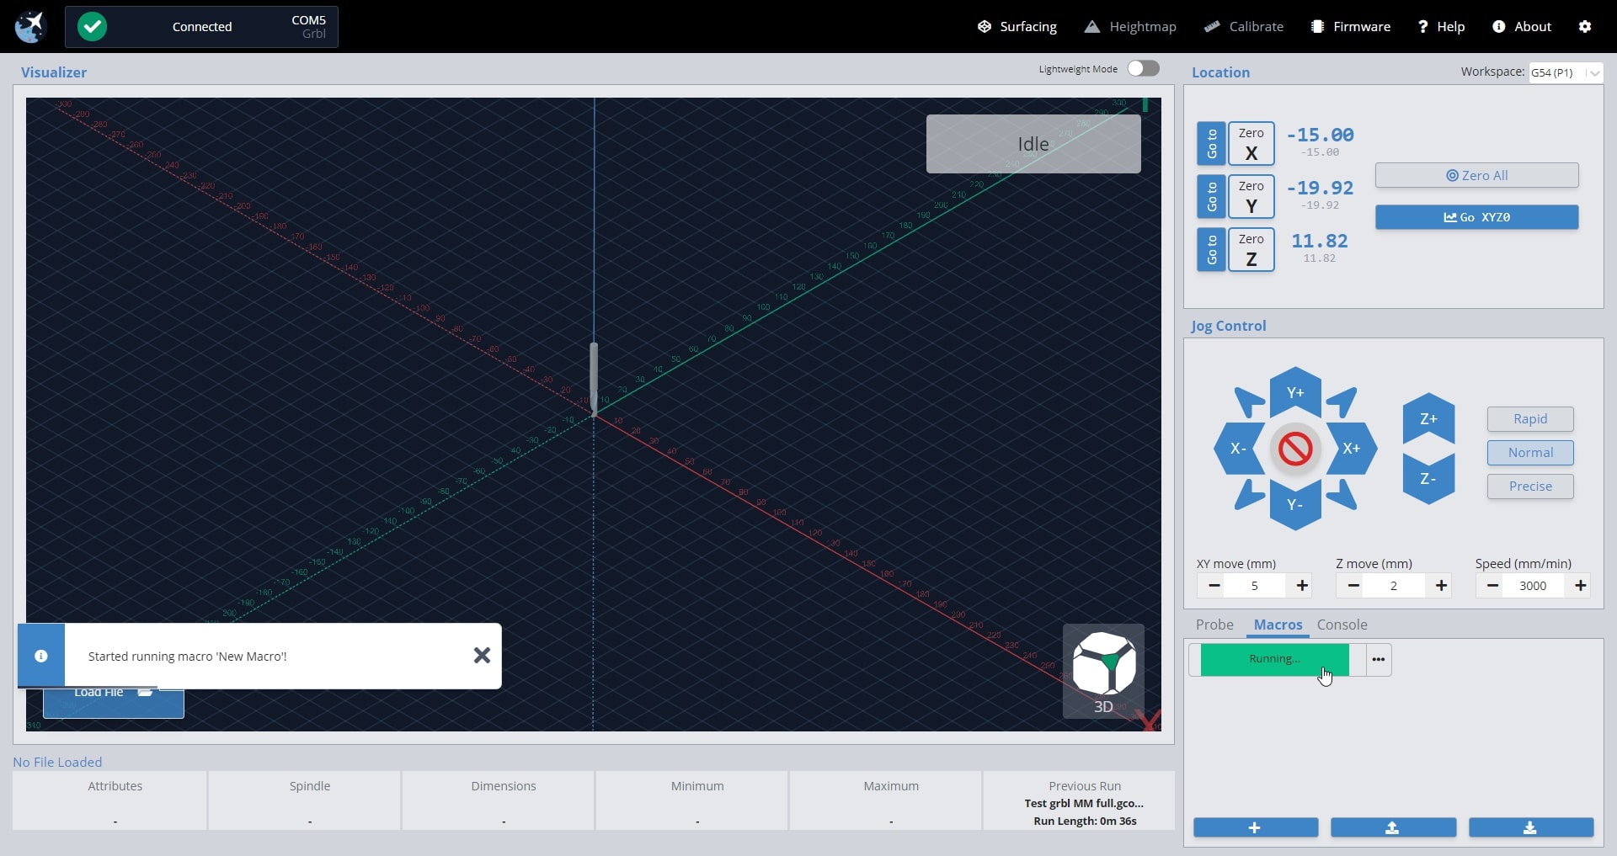Zero the Z axis

tap(1251, 249)
